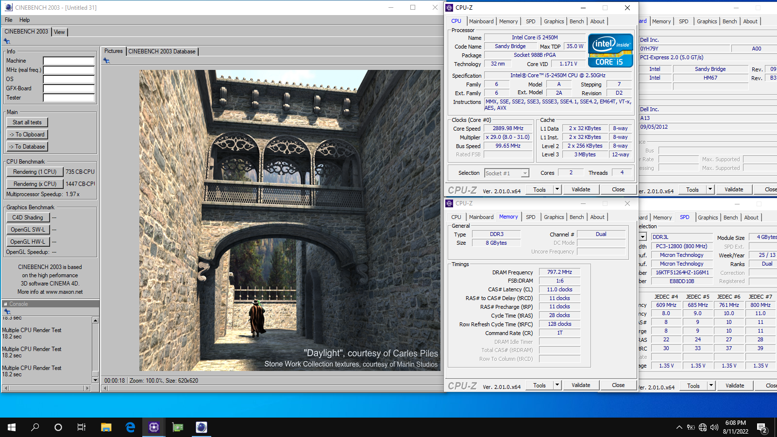
Task: Collapse Console panel header toggle
Action: 5,304
